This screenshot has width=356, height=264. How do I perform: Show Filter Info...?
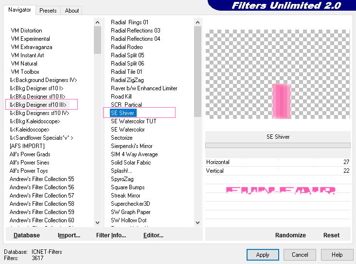pos(111,235)
